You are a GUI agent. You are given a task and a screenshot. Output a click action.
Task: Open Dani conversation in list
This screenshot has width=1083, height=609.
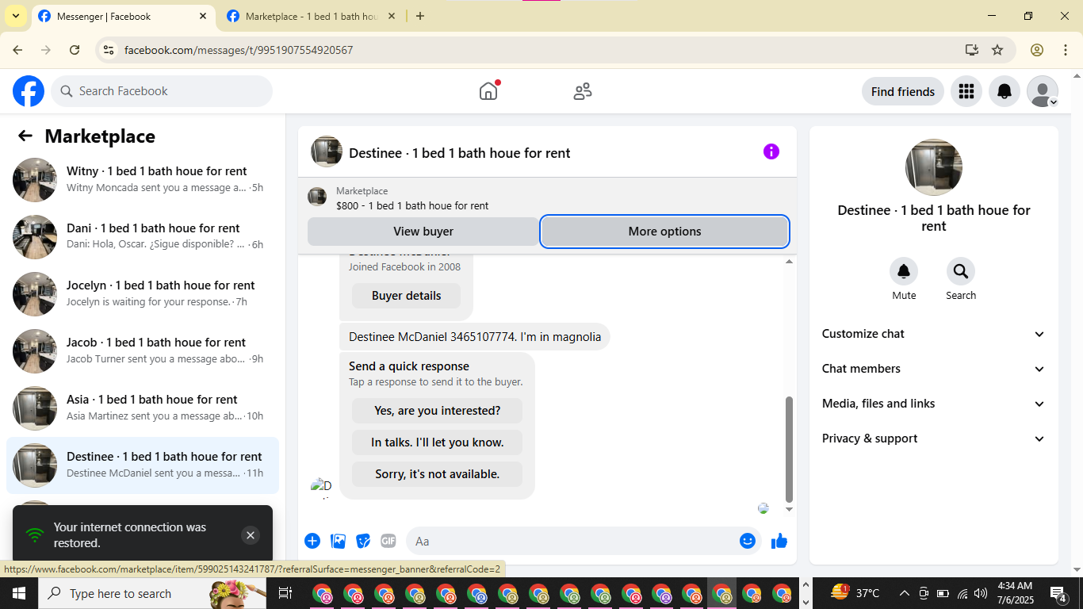click(143, 237)
